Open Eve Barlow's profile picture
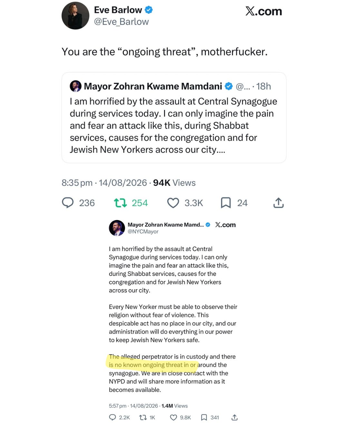Screen dimensions: 348x435 75,15
